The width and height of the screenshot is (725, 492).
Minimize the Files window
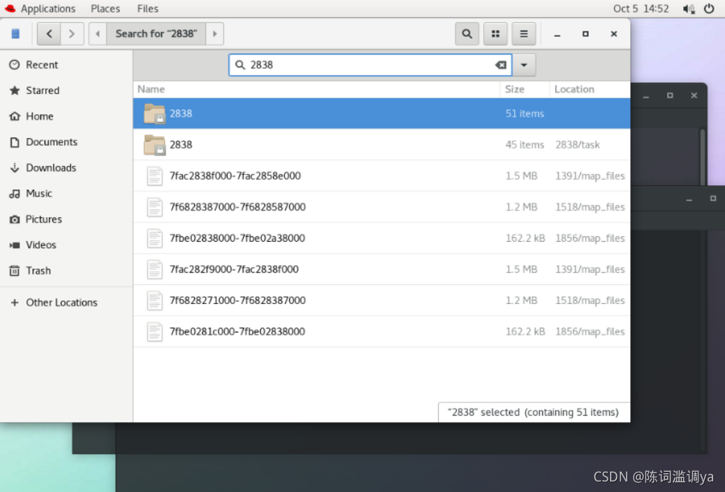pyautogui.click(x=557, y=34)
